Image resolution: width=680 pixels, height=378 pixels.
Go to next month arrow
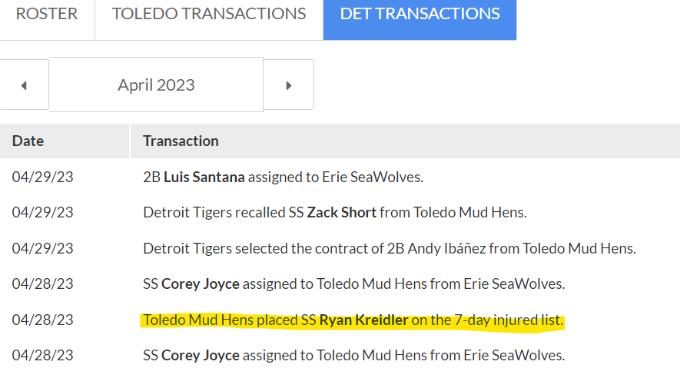coord(289,85)
